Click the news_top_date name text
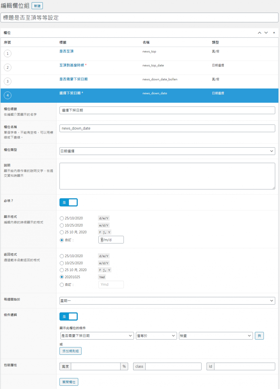This screenshot has width=280, height=389. point(153,65)
